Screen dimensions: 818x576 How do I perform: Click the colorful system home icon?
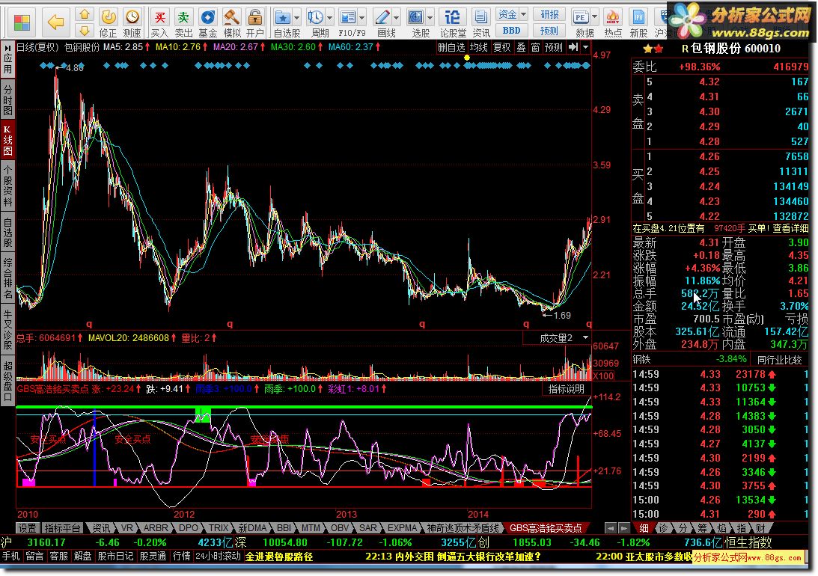click(x=22, y=22)
